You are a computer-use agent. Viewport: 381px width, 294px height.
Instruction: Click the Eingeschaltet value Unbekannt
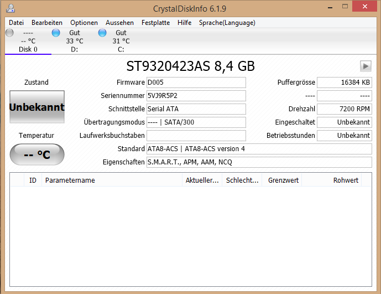345,122
